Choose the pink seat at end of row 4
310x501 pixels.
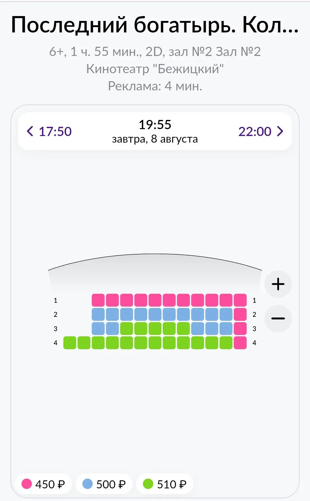(240, 343)
